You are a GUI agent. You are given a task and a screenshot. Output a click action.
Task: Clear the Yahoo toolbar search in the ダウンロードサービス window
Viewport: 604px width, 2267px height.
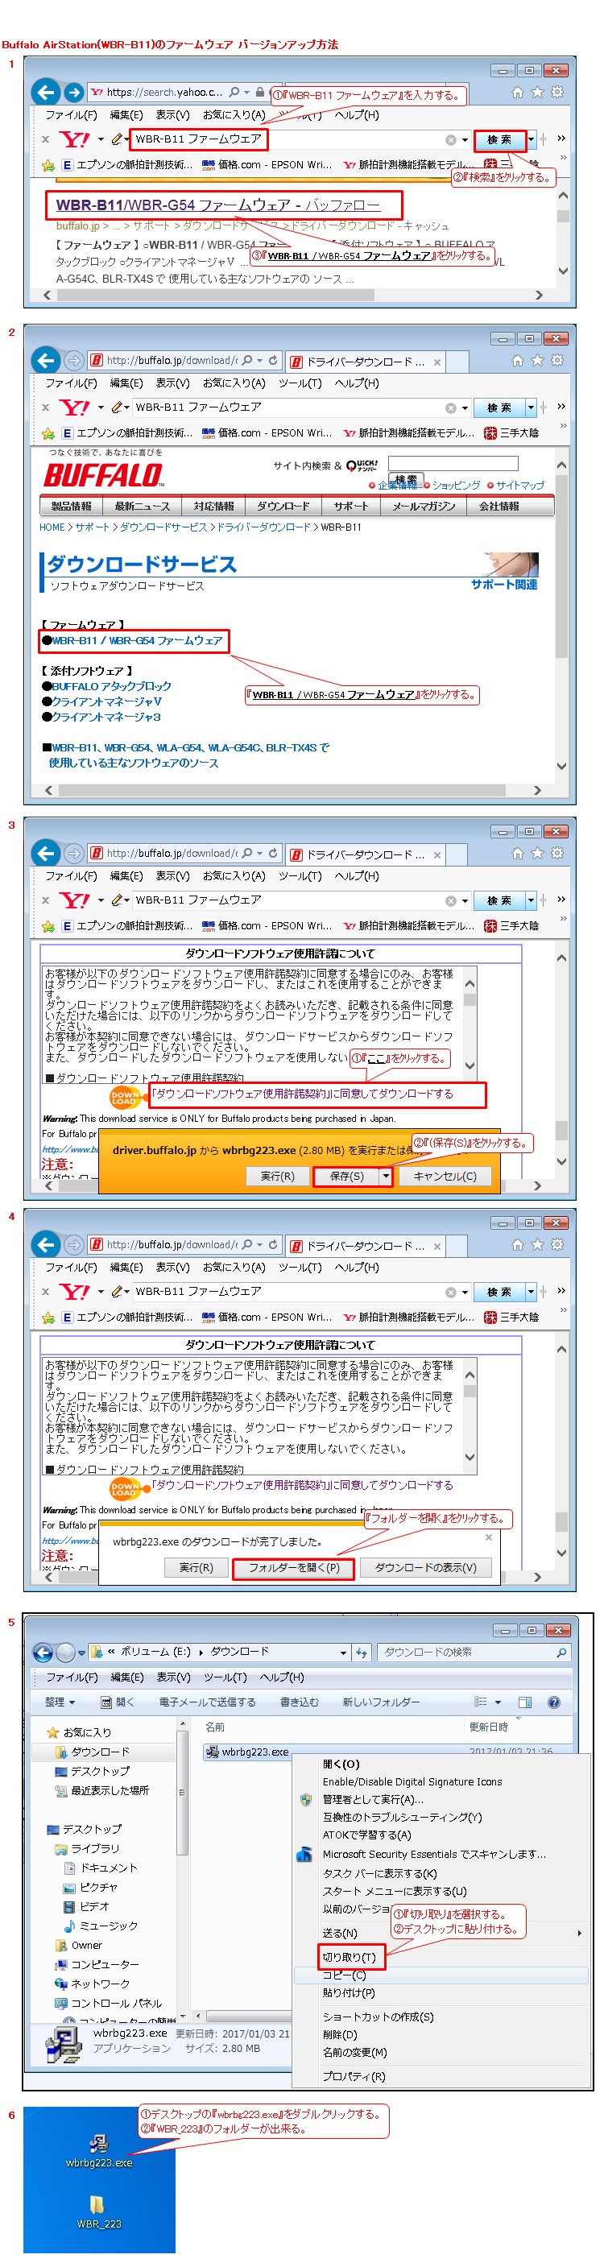tap(451, 408)
